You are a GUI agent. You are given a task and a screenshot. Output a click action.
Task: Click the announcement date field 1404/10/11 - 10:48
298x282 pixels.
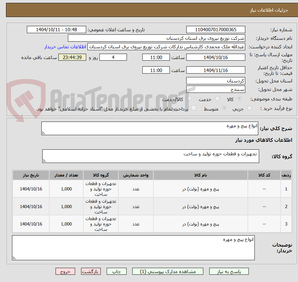57,30
